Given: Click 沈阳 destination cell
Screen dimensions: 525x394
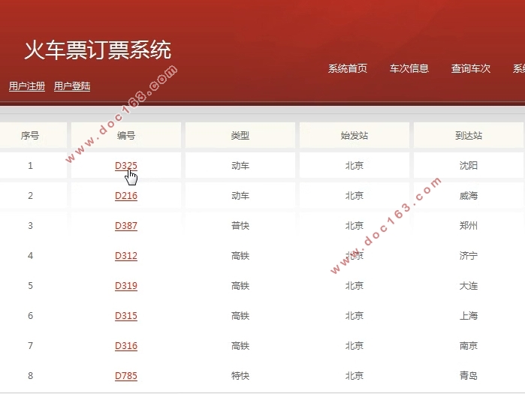Looking at the screenshot, I should tap(469, 166).
